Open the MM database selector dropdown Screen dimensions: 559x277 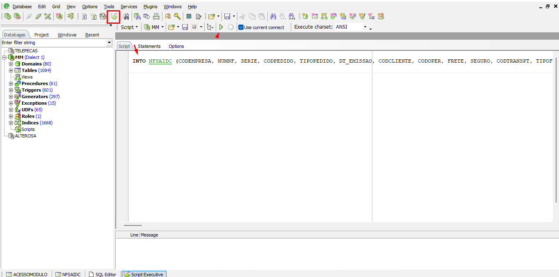[x=154, y=27]
